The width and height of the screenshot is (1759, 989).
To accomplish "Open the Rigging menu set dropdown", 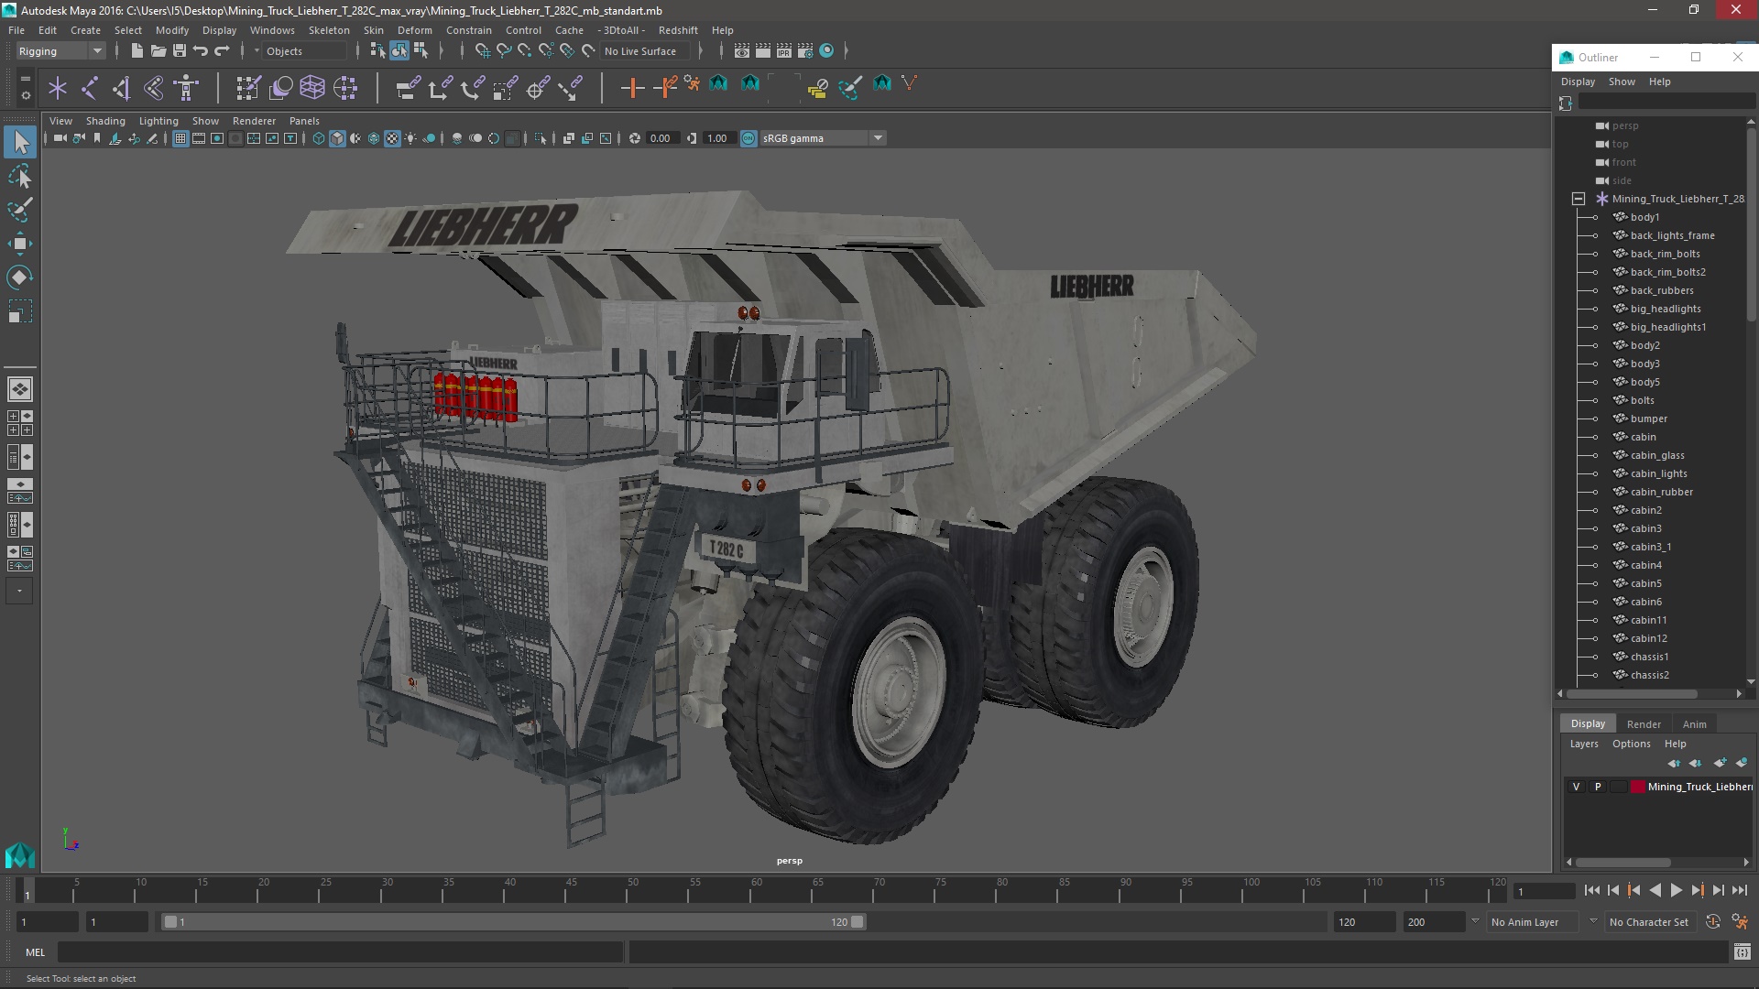I will point(60,51).
